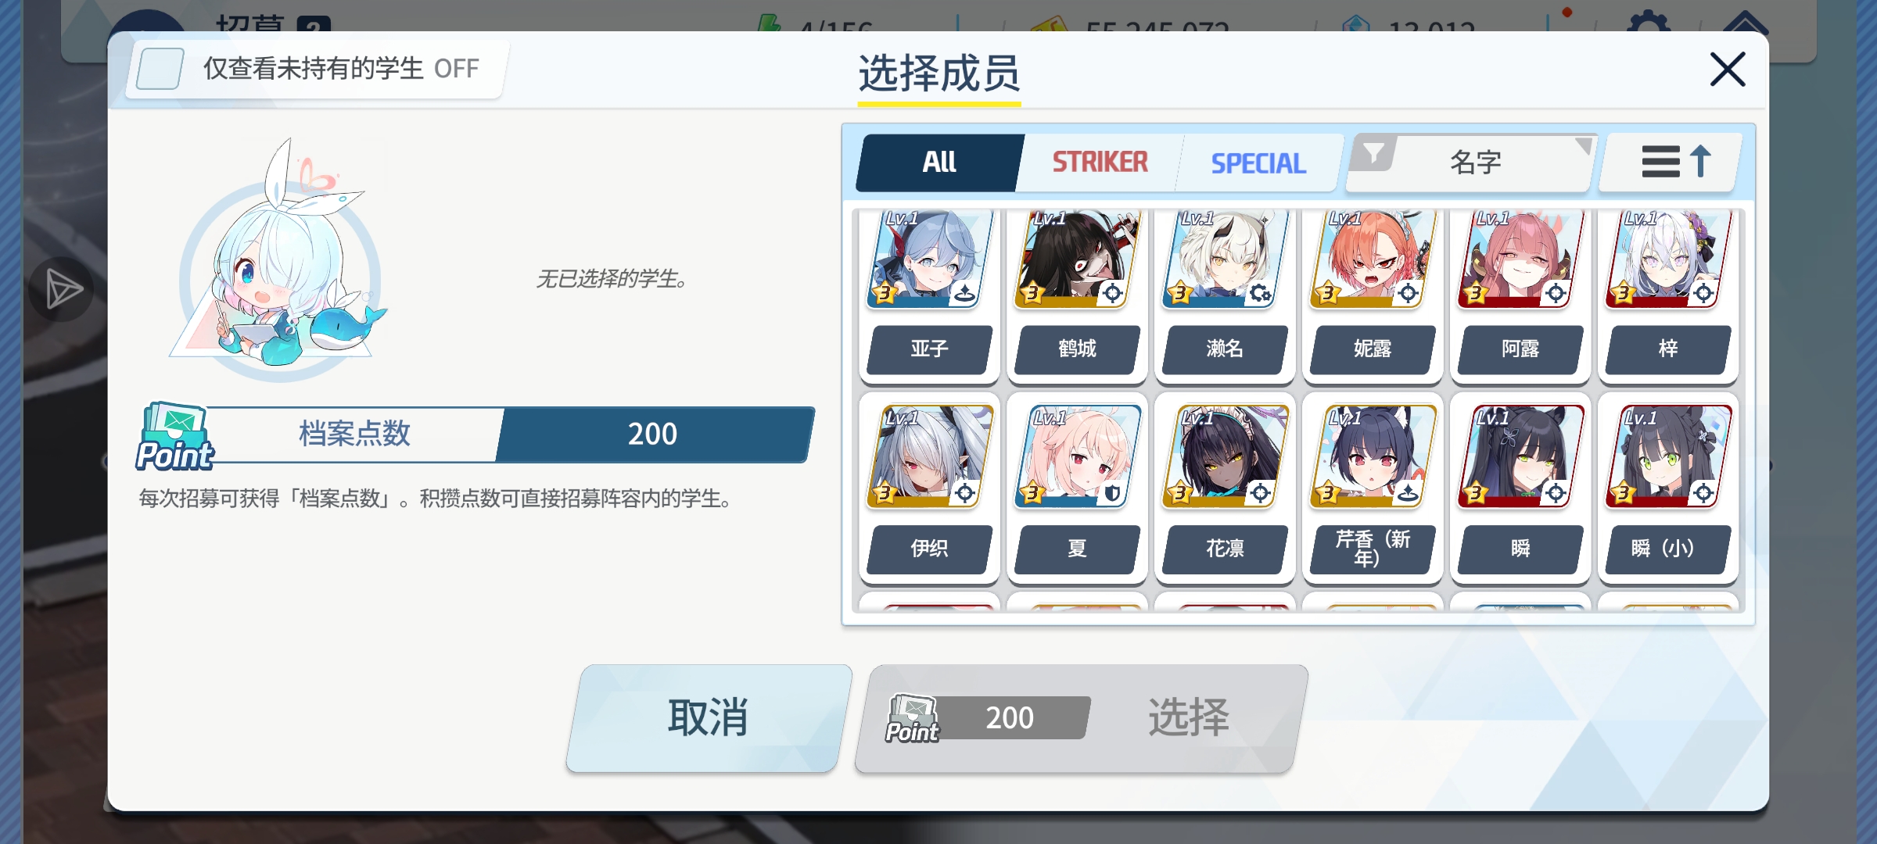1877x844 pixels.
Task: Open the 名字 sort dropdown
Action: (x=1475, y=163)
